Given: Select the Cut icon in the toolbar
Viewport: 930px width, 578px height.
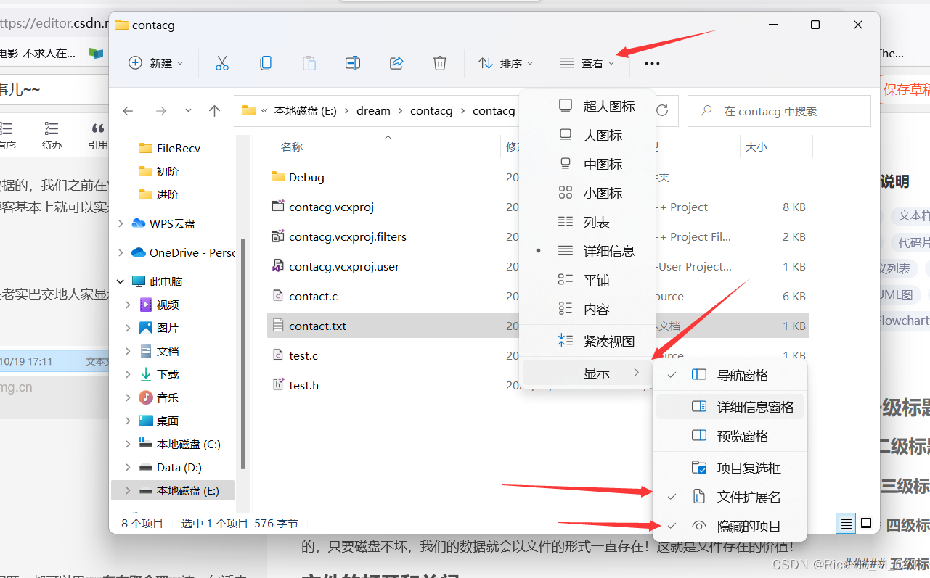Looking at the screenshot, I should tap(222, 63).
